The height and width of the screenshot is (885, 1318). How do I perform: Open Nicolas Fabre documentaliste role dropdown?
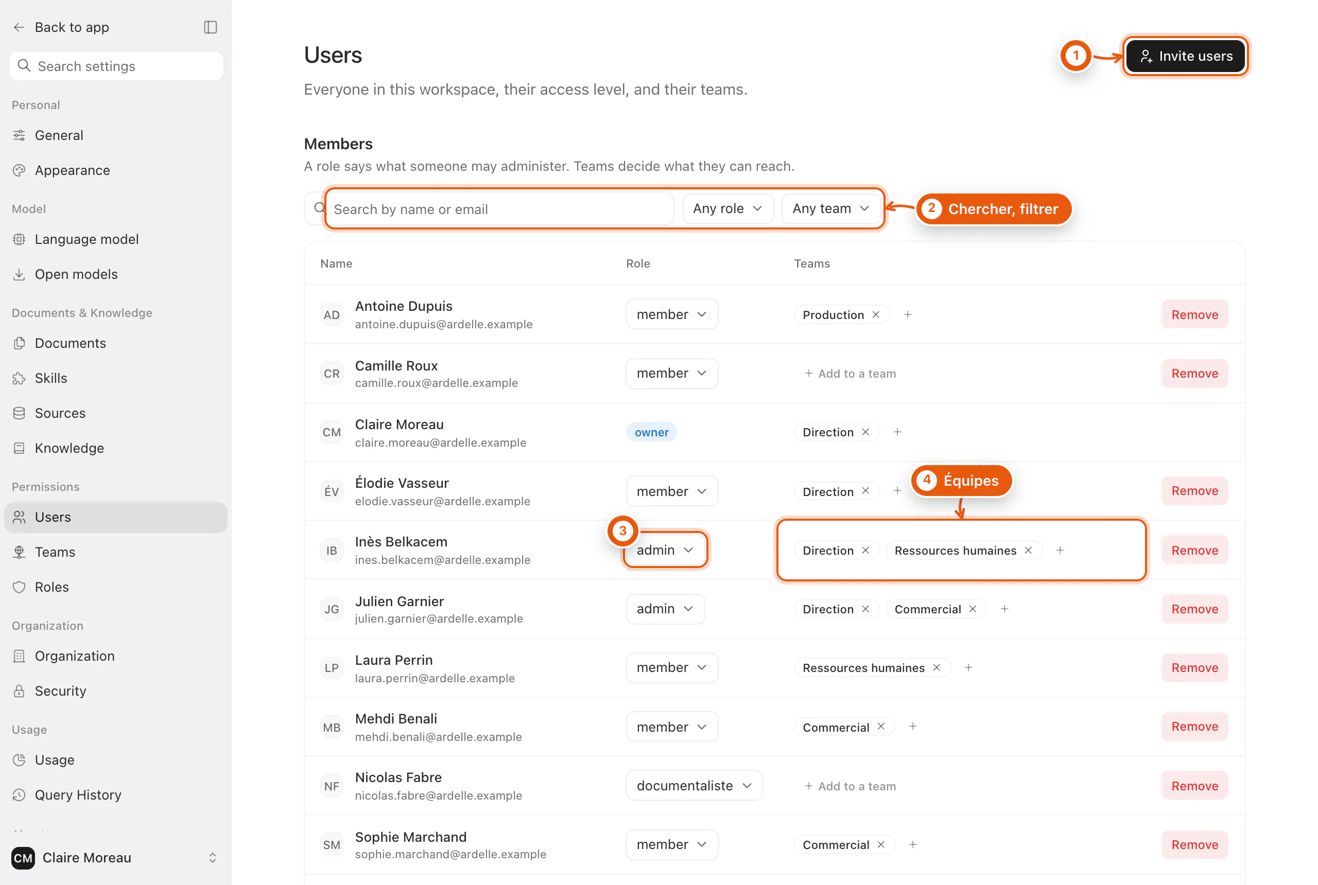694,786
